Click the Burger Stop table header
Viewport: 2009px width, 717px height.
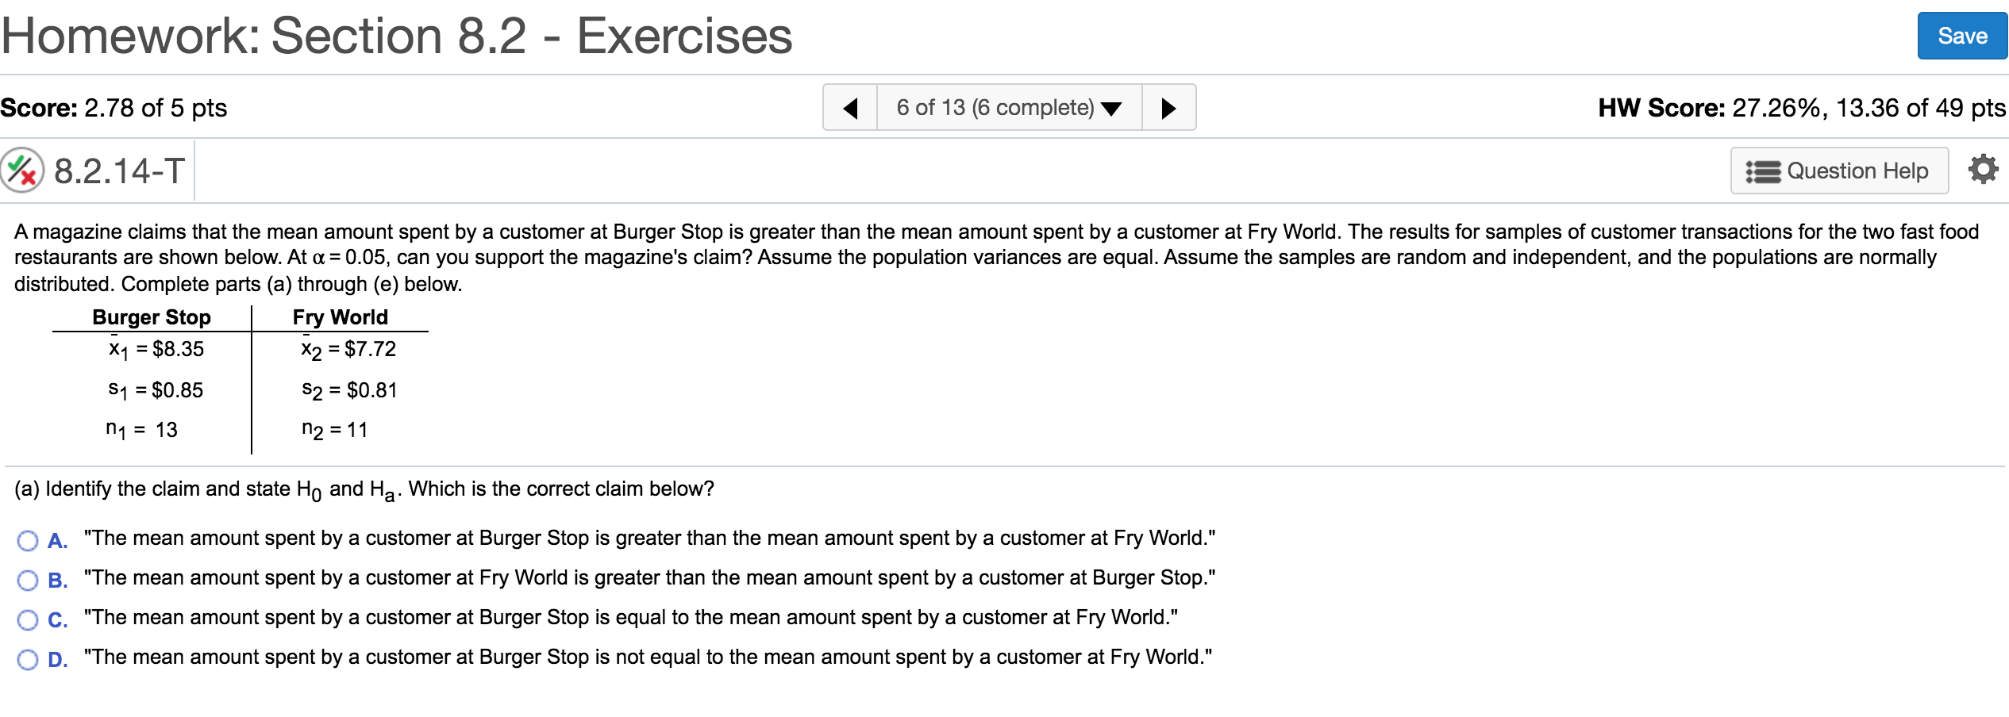click(x=152, y=317)
